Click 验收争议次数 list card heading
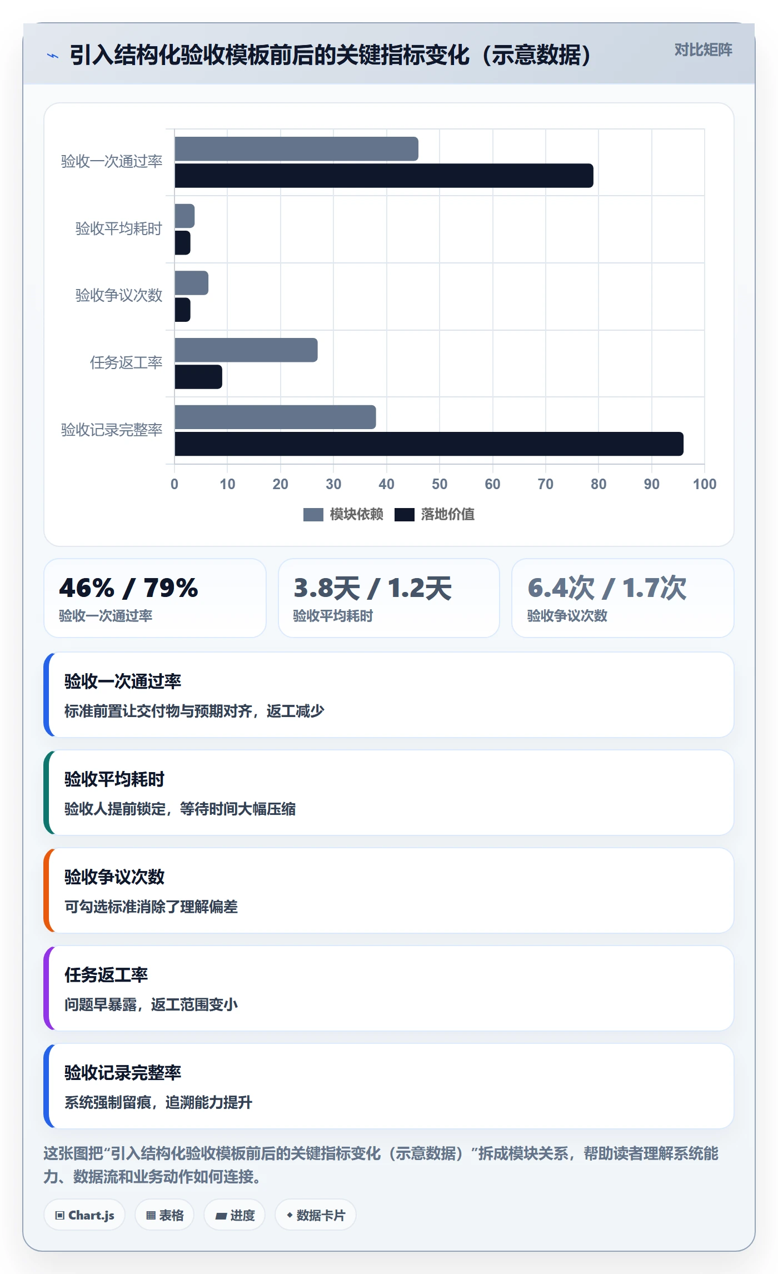The image size is (778, 1274). tap(114, 877)
